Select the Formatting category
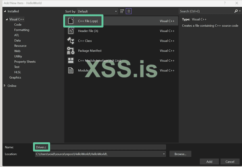Image resolution: width=242 pixels, height=167 pixels. pos(22,30)
